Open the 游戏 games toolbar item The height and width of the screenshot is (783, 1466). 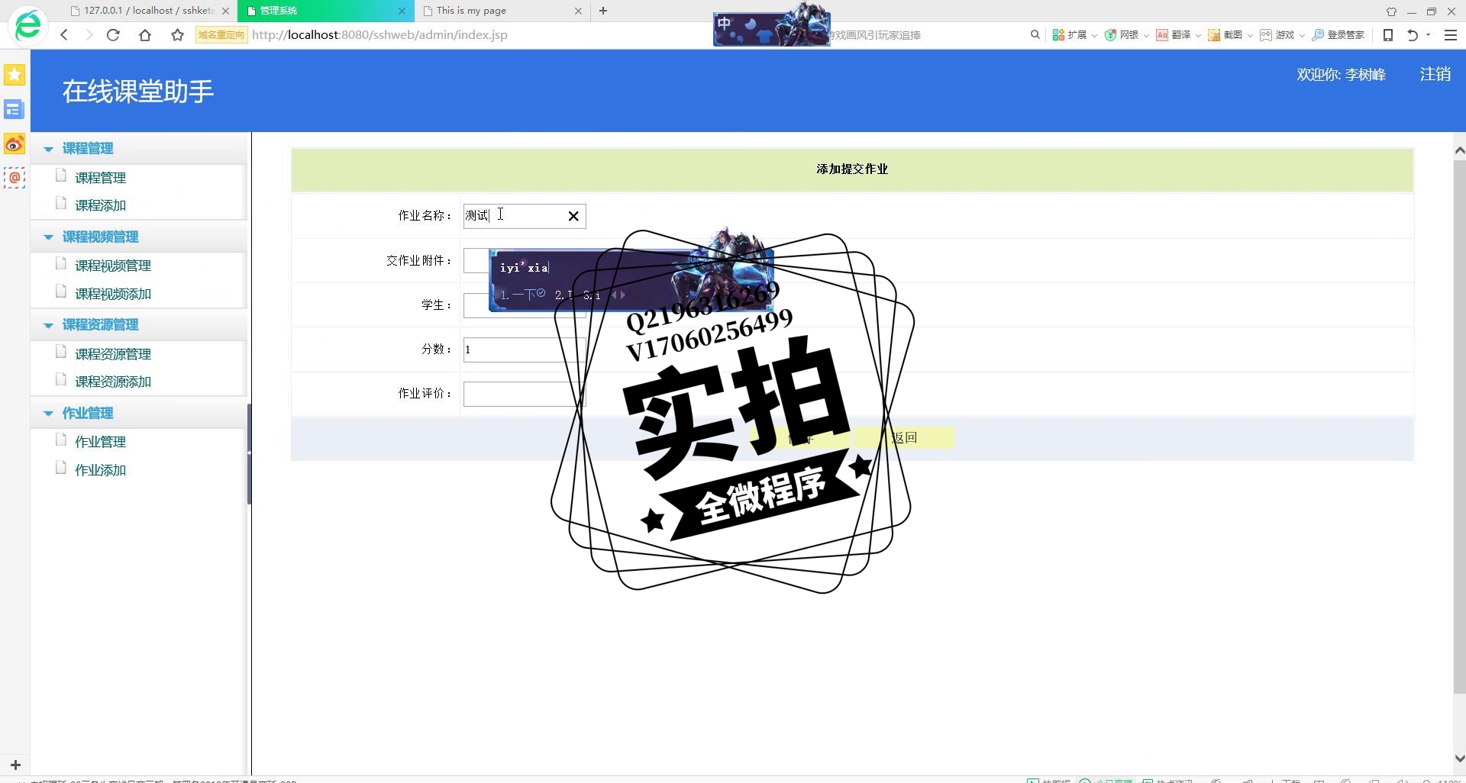point(1277,35)
